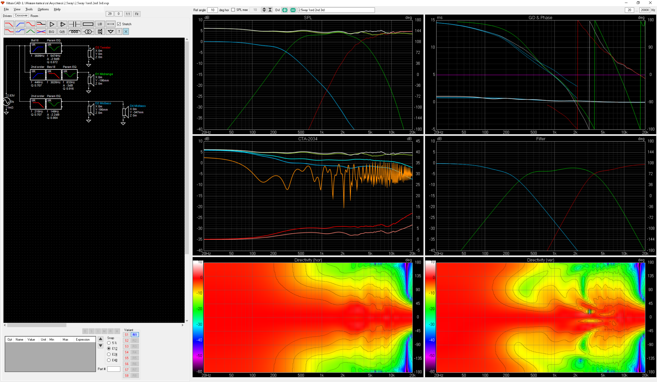Add a high-pass filter block from toolbar top row
This screenshot has width=657, height=382.
point(20,24)
